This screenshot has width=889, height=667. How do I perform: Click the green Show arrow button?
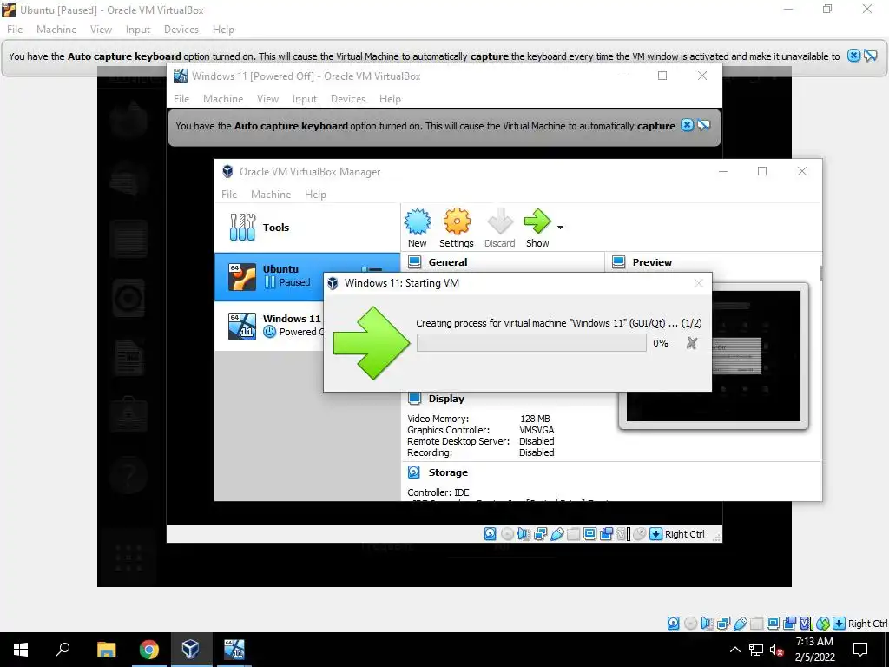537,228
